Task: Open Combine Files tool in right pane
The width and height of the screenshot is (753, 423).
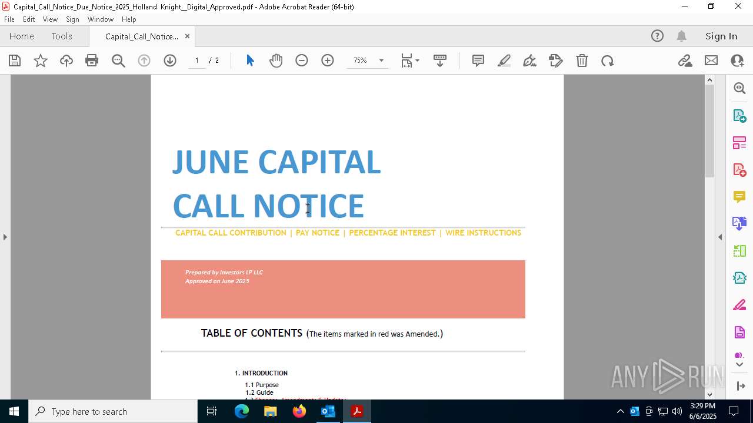Action: (739, 224)
